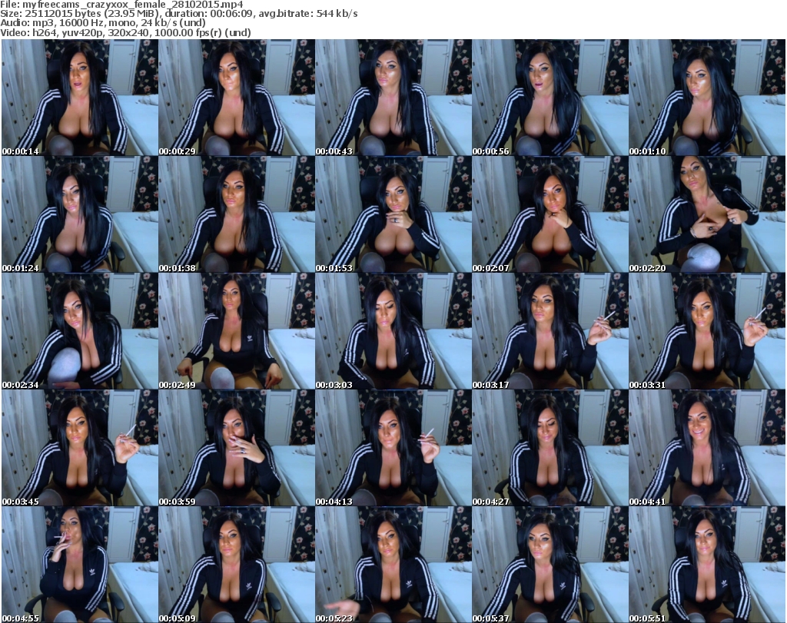Pick the preview frame marked 00:03:31

707,331
